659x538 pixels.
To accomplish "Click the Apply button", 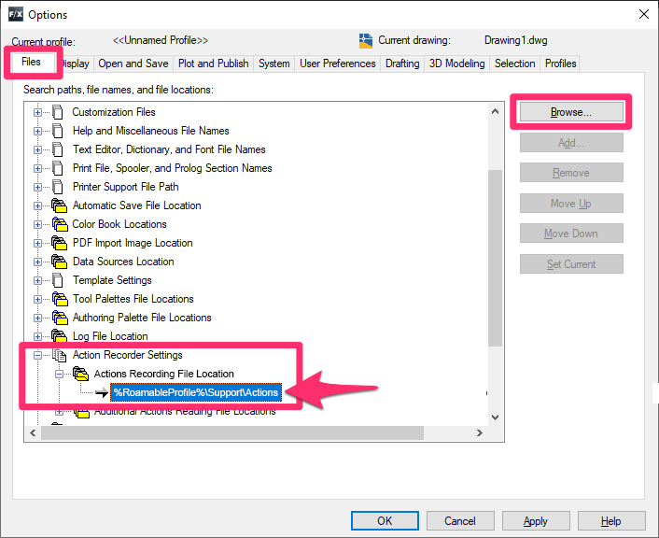I will click(536, 521).
